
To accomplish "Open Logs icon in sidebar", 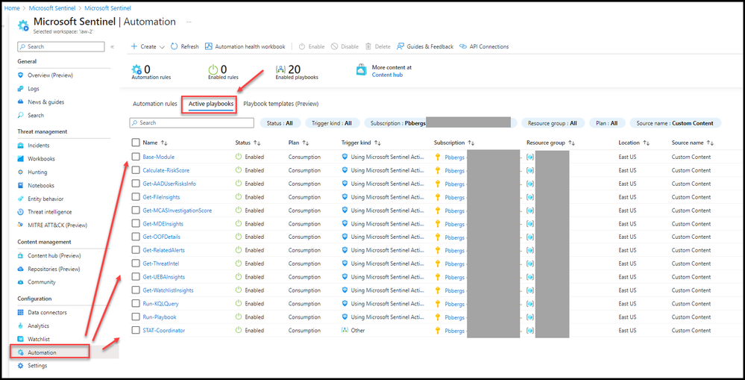I will (x=20, y=88).
